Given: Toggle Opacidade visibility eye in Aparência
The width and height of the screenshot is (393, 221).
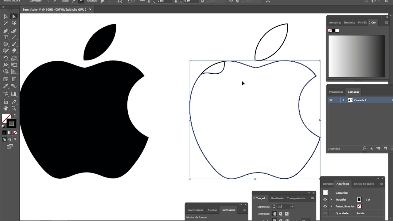Looking at the screenshot, I should coord(325,213).
